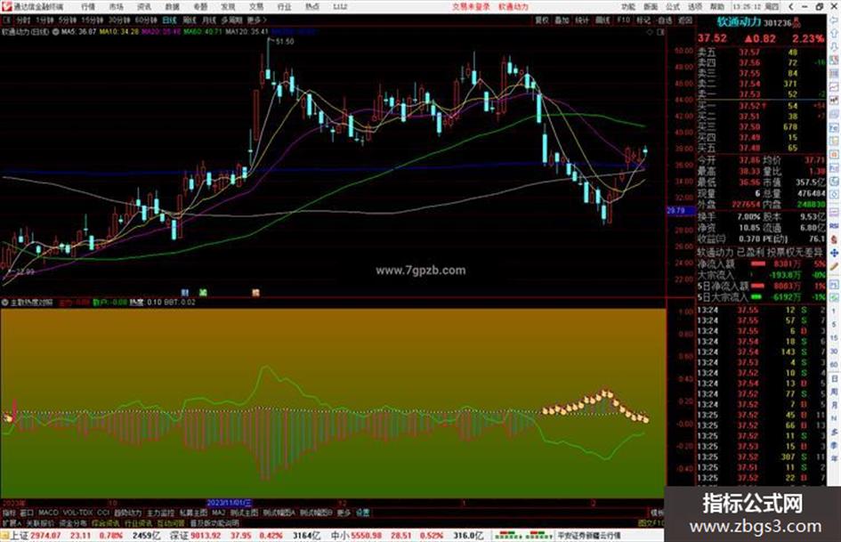Open F10 company info
The width and height of the screenshot is (841, 542).
(623, 20)
